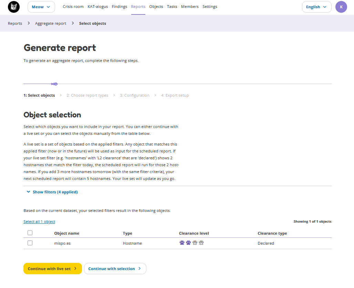Click step 4: Export setup
This screenshot has width=354, height=288.
tap(175, 95)
